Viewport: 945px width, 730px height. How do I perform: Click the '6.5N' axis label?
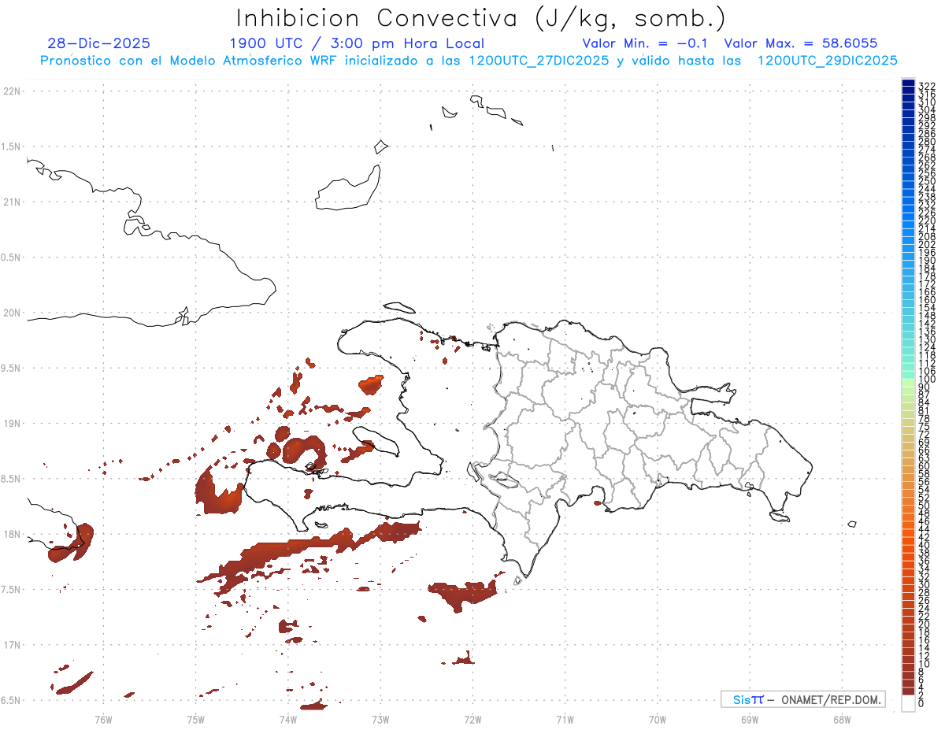11,701
